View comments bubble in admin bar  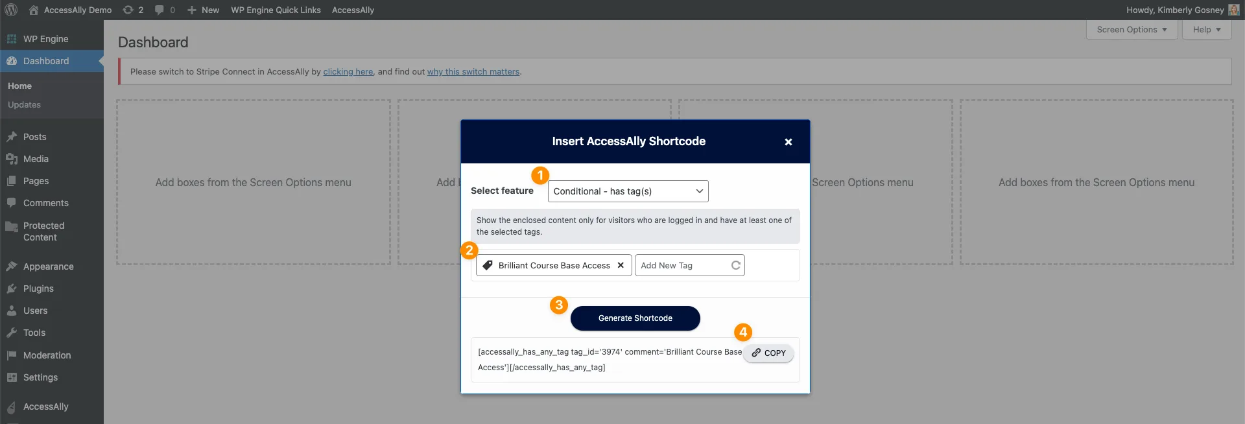click(159, 10)
